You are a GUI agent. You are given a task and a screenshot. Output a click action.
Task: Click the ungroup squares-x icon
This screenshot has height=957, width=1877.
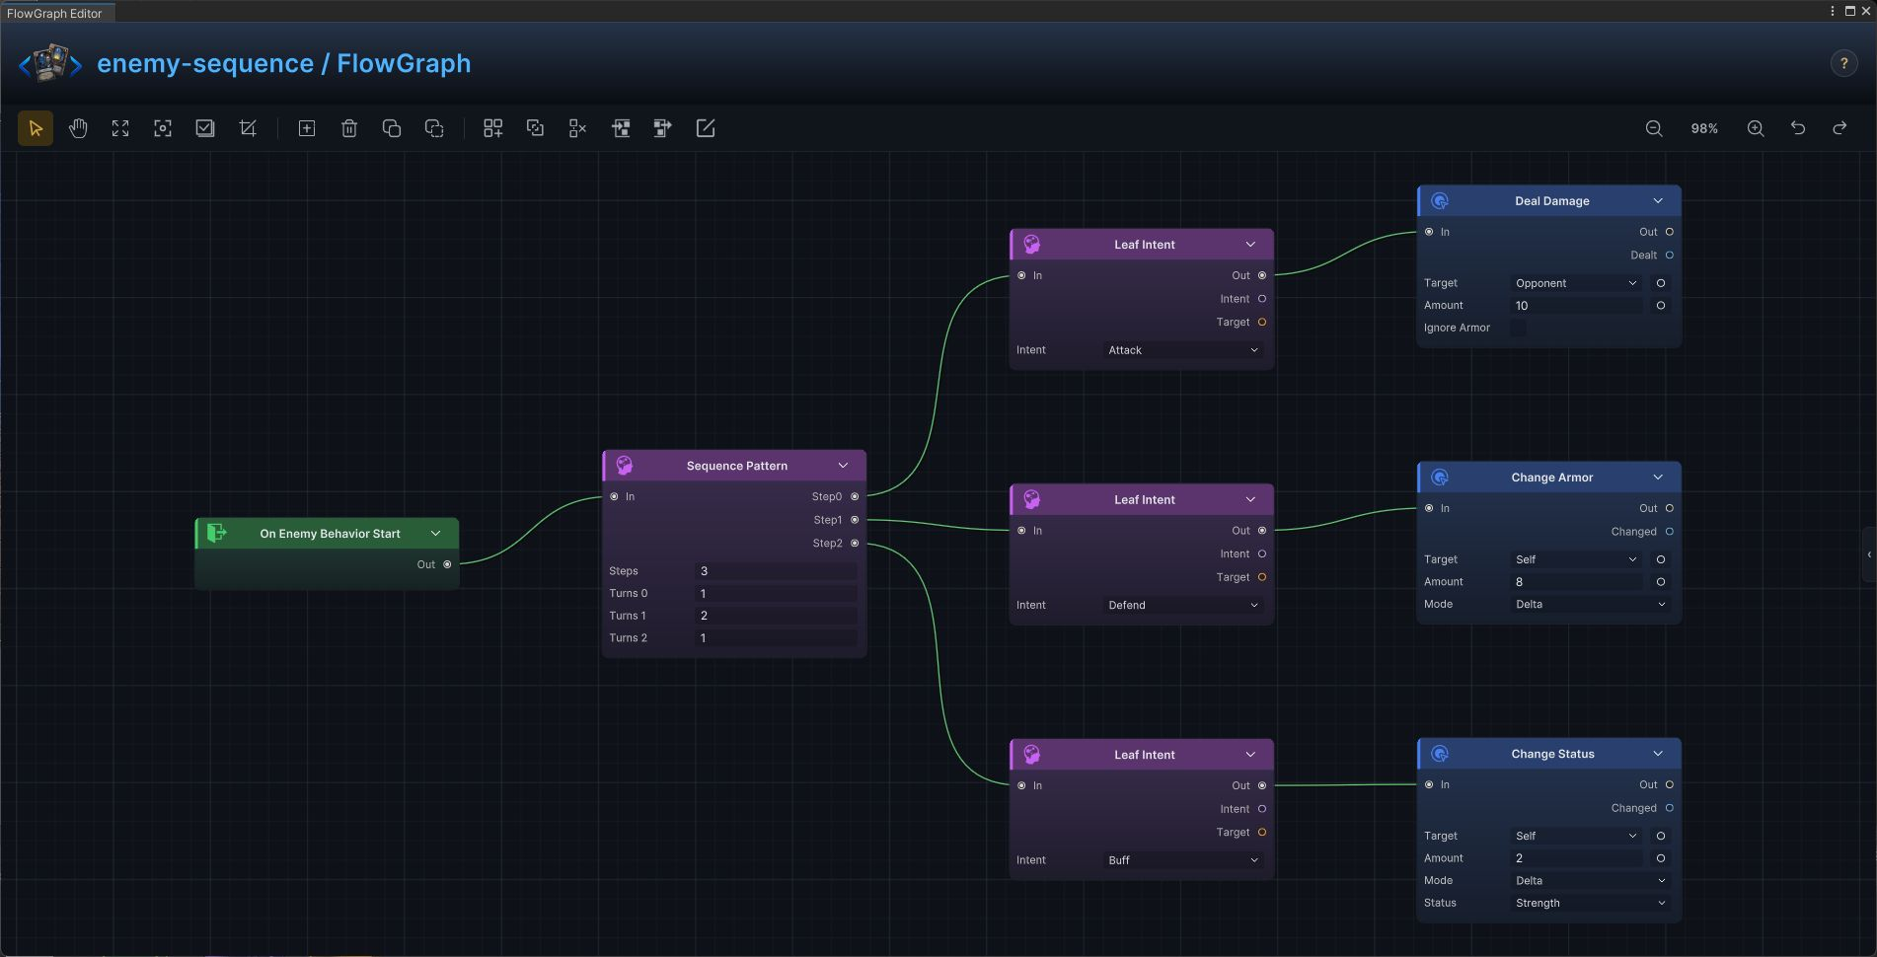[578, 128]
